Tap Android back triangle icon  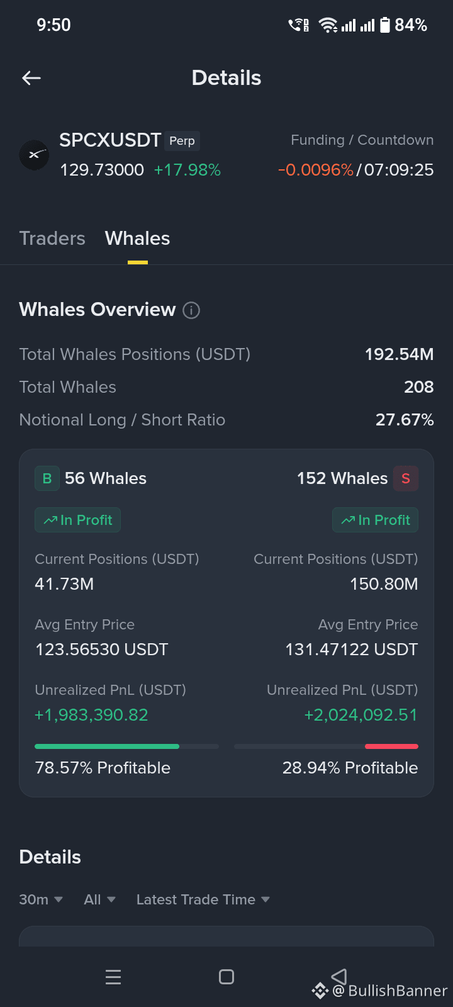339,977
